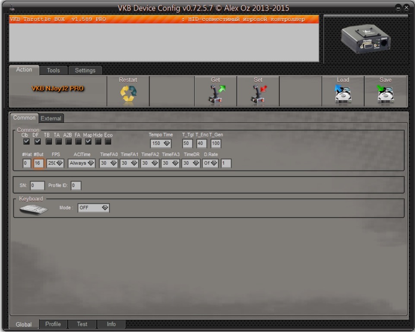Viewport: 415px width, 332px height.
Task: Click the SN input field
Action: [x=37, y=185]
